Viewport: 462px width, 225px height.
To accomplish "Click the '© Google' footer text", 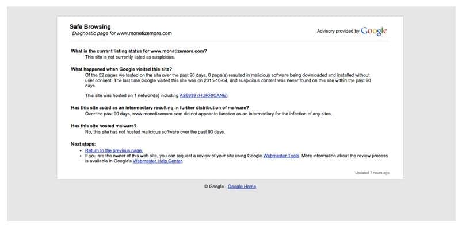I will 214,187.
